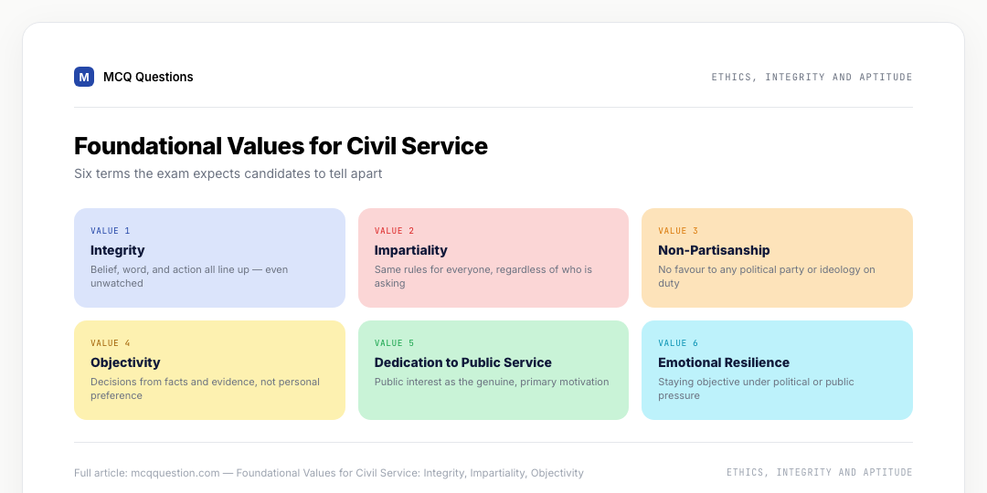
Task: Open the Impartiality value card
Action: (x=493, y=257)
